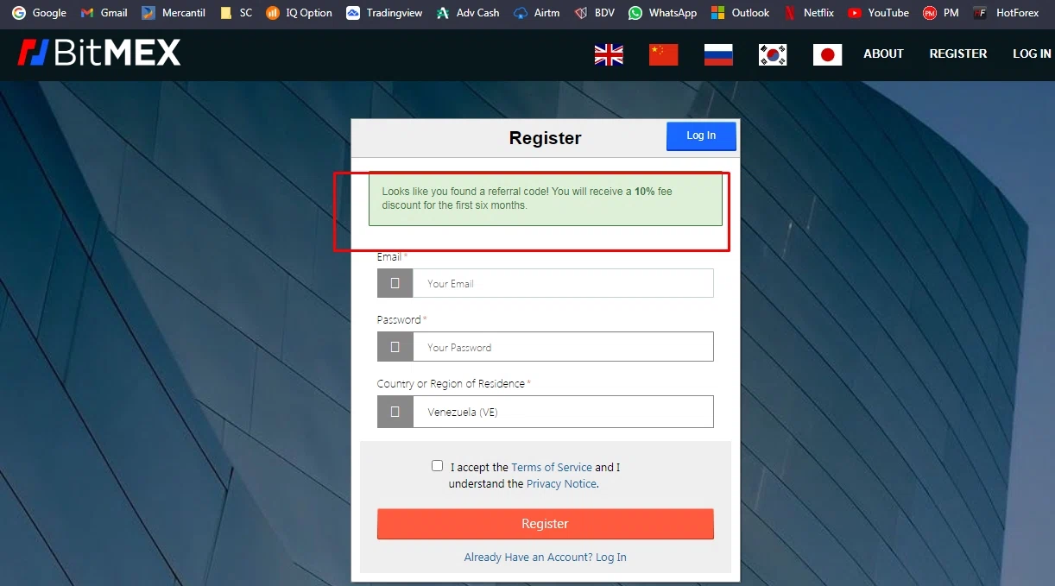Image resolution: width=1055 pixels, height=586 pixels.
Task: Click the Email field label
Action: 389,257
